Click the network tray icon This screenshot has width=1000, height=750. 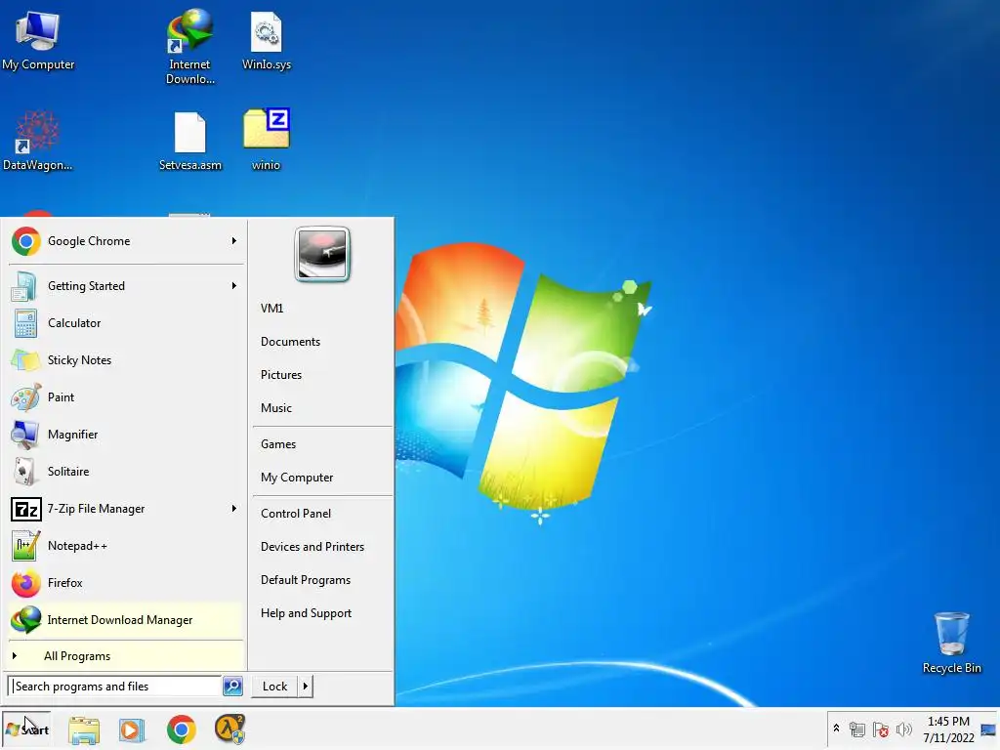tap(857, 729)
